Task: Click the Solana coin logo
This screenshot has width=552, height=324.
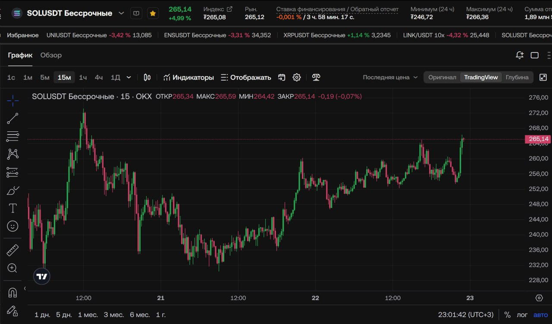Action: [x=17, y=13]
